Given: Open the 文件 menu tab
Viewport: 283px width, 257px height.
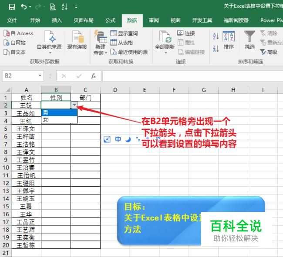Looking at the screenshot, I should [x=12, y=20].
